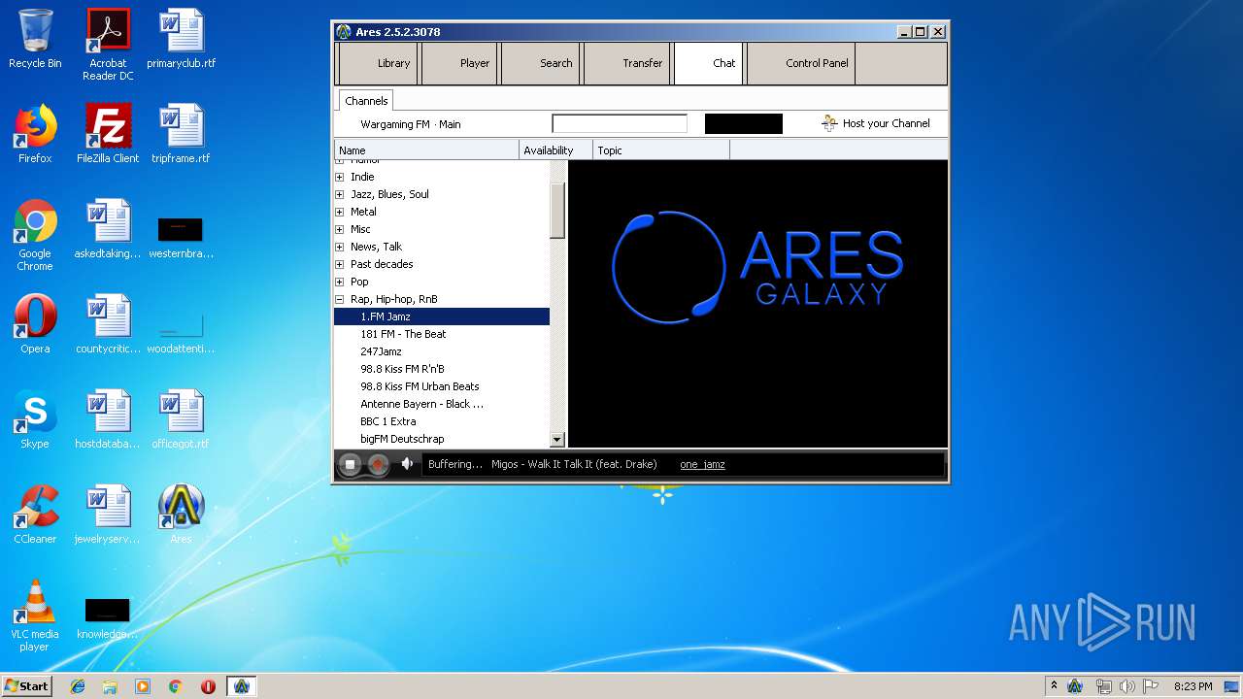This screenshot has width=1243, height=699.
Task: Launch Google Chrome desktop icon
Action: point(35,235)
